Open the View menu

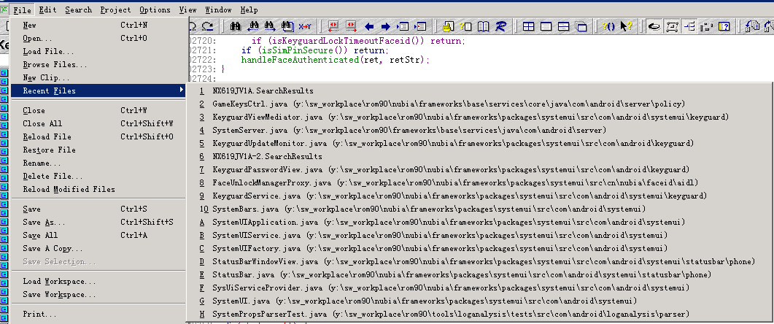188,9
